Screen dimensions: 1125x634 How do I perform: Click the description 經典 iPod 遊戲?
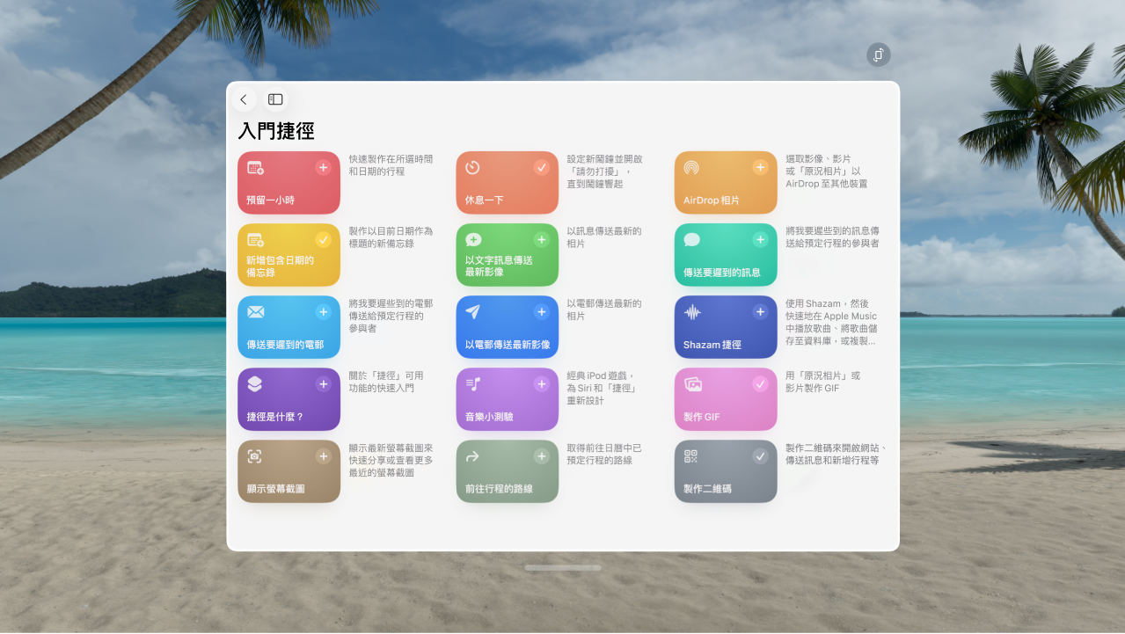(602, 388)
